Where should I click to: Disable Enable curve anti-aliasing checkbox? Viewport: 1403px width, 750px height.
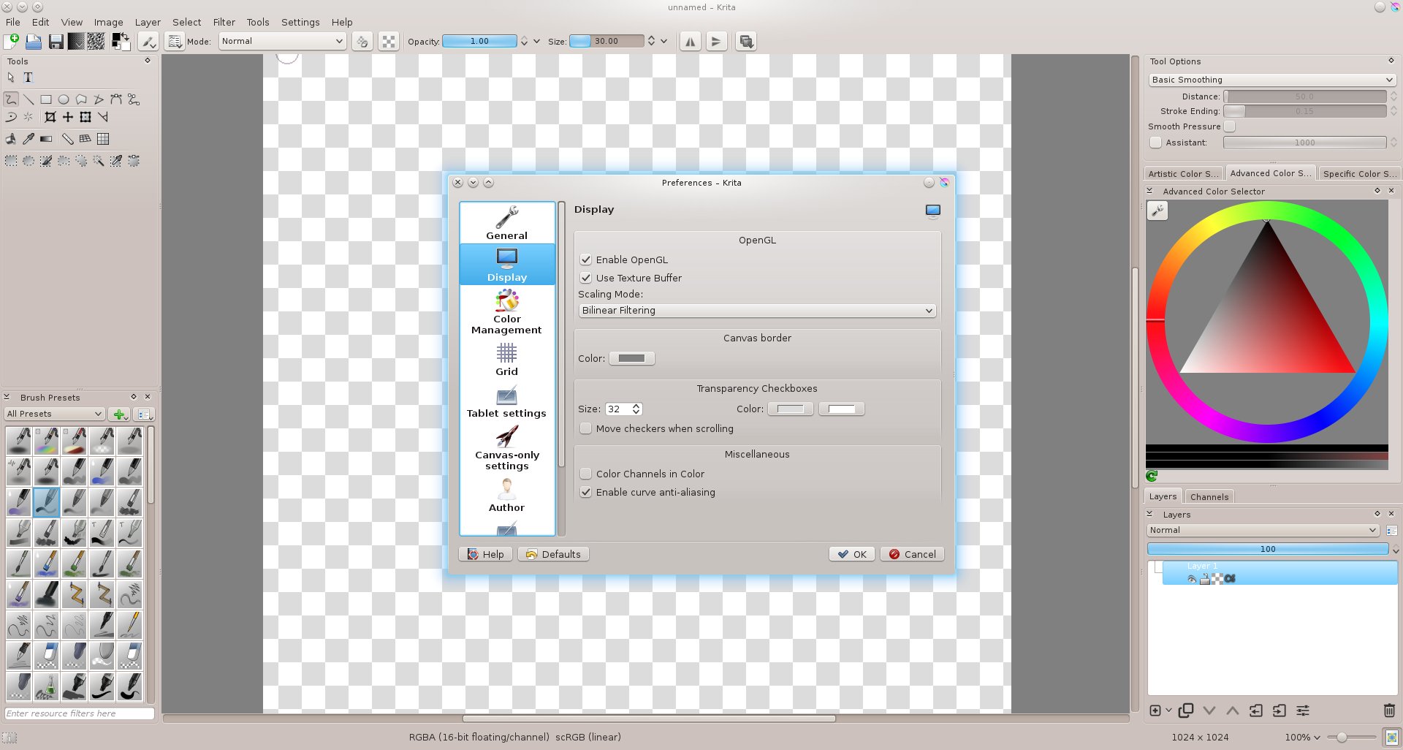click(x=586, y=492)
